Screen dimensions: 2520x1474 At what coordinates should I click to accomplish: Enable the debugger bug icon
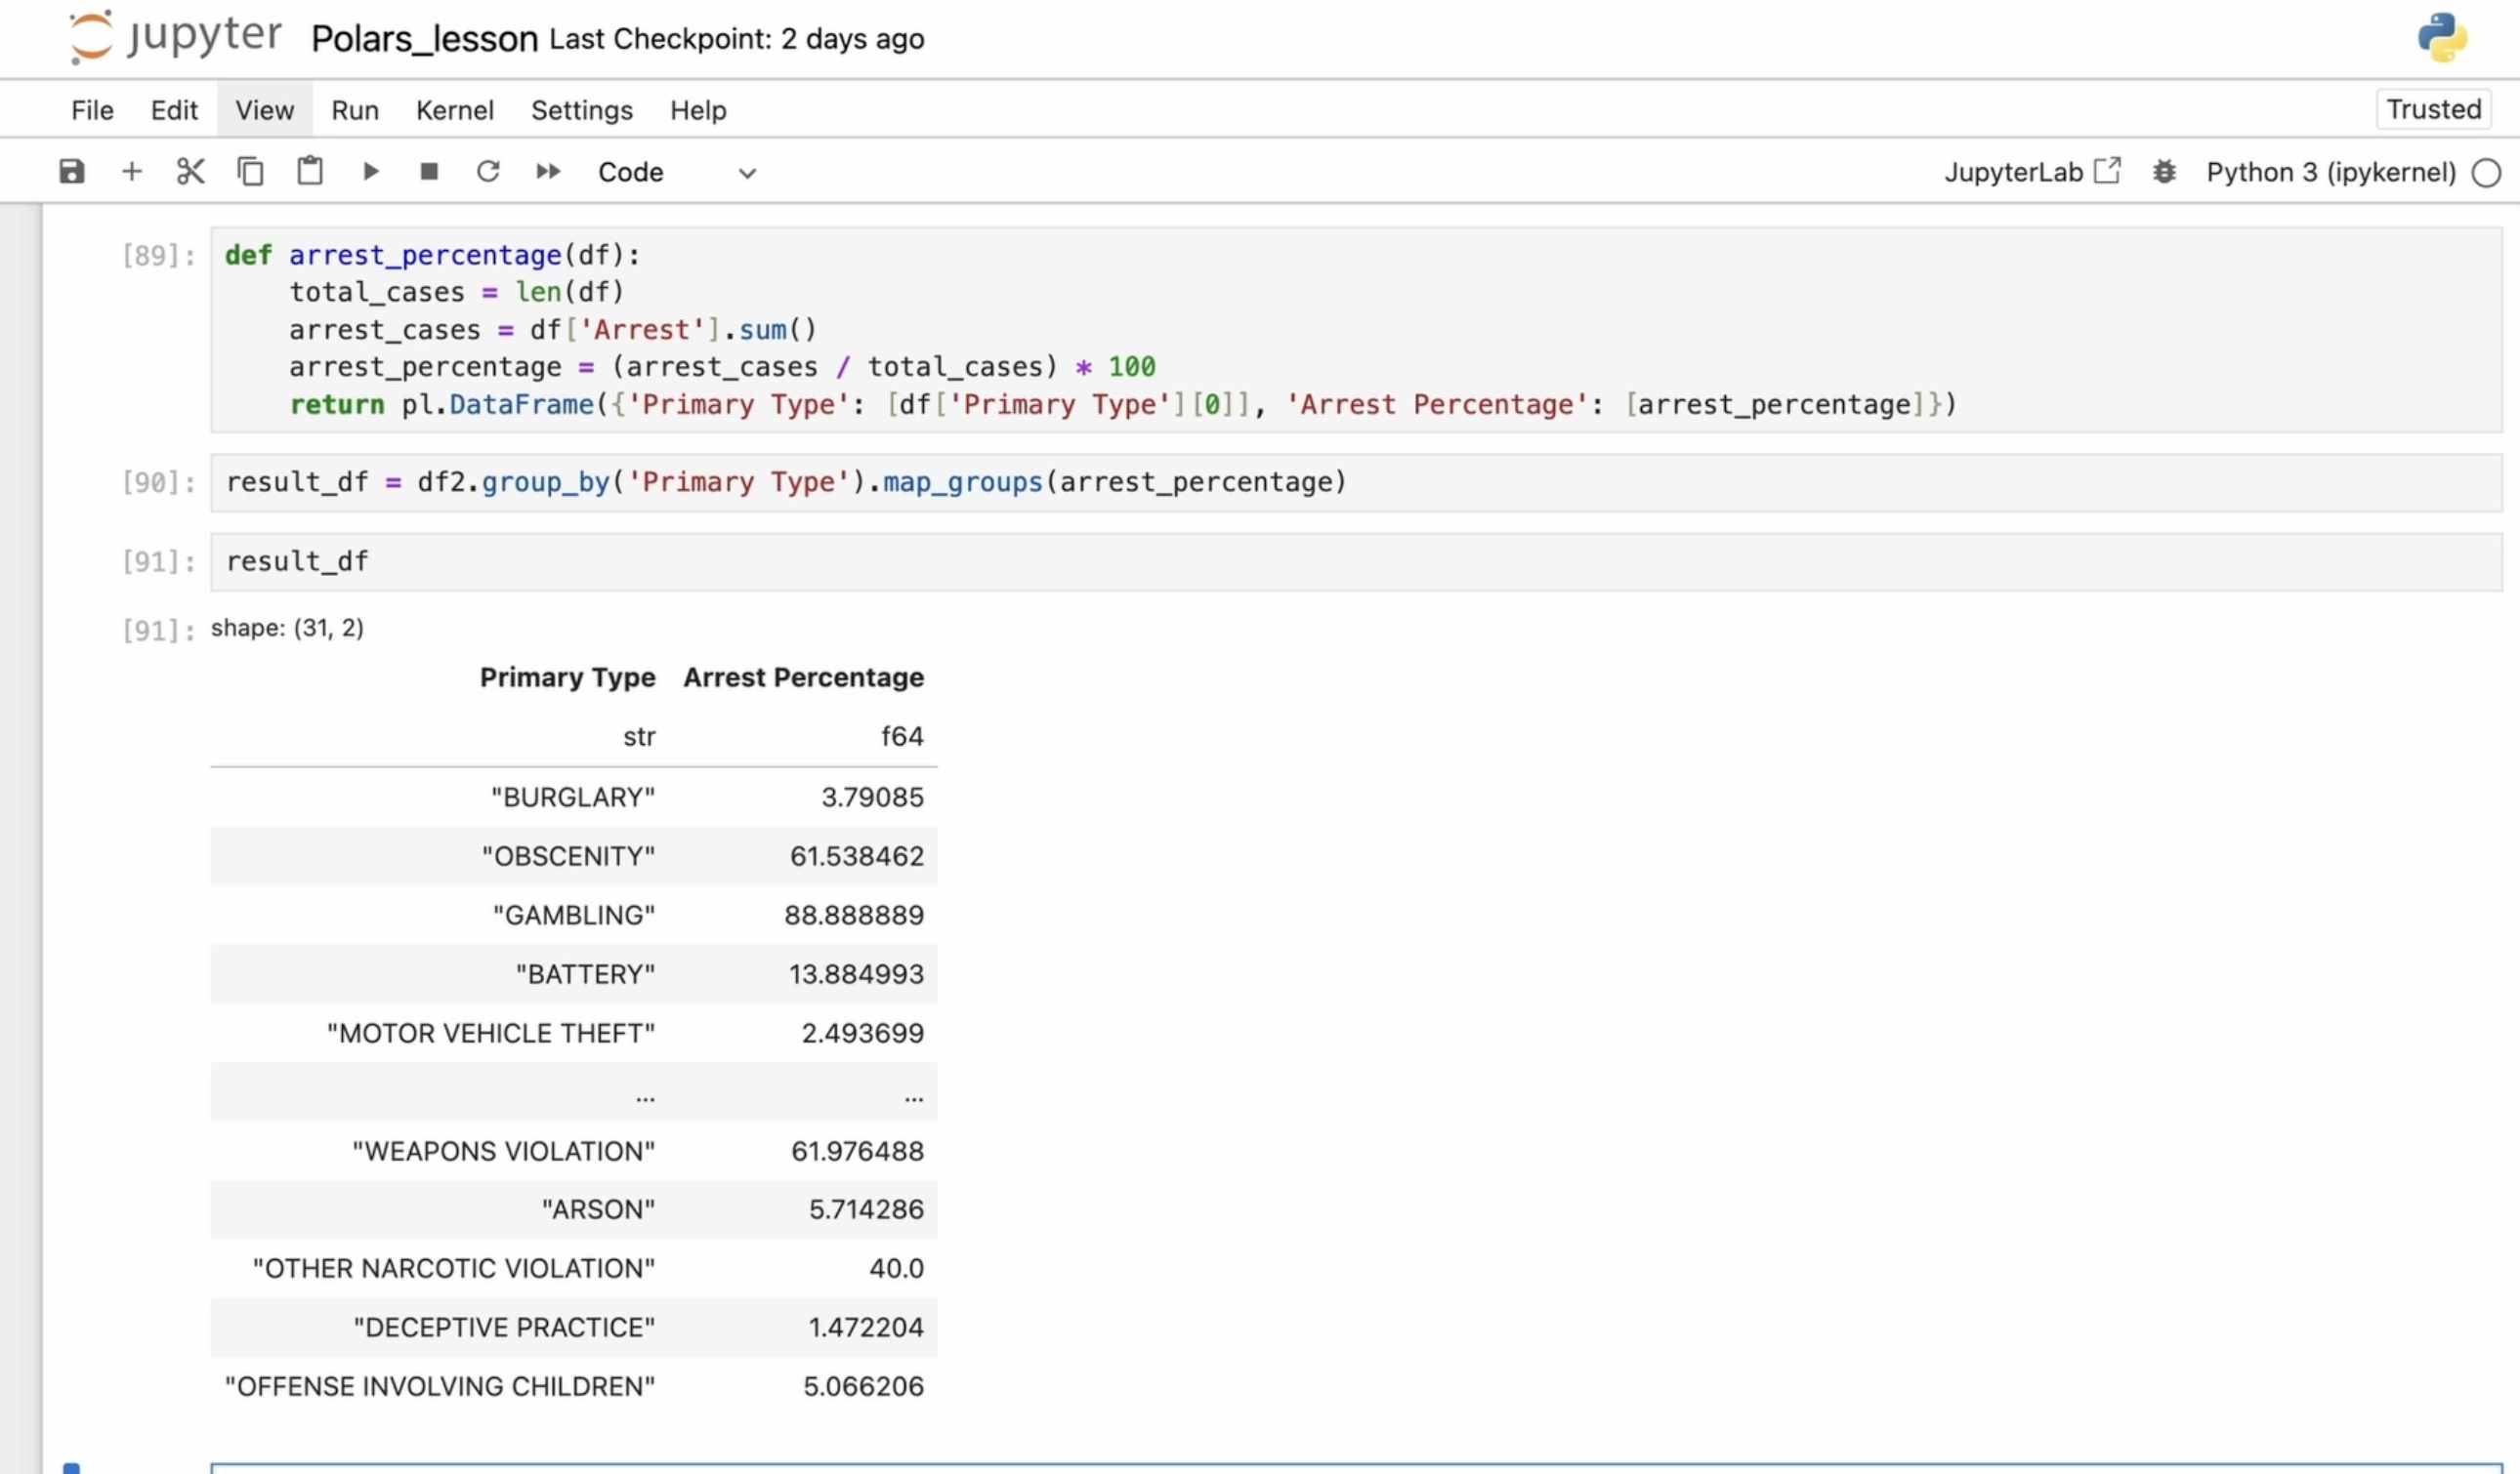(2164, 172)
